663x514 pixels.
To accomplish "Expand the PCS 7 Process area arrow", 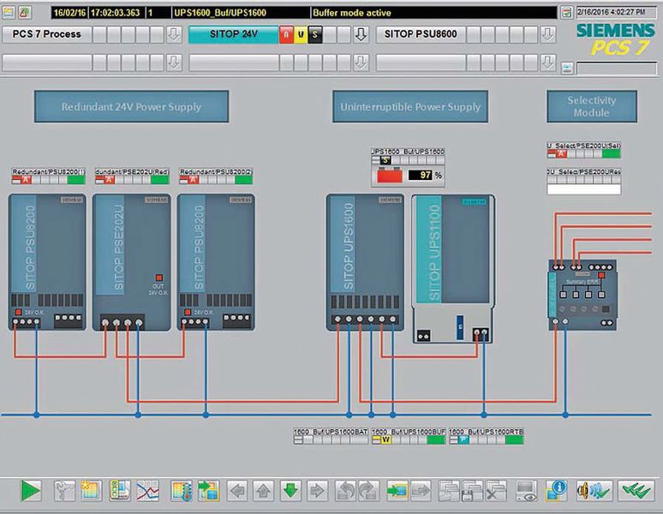I will pos(173,34).
